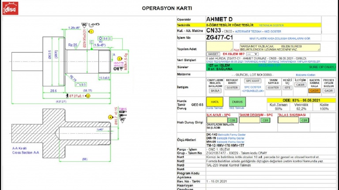Click the >UYGUNSUZLUK< link

tap(253, 91)
